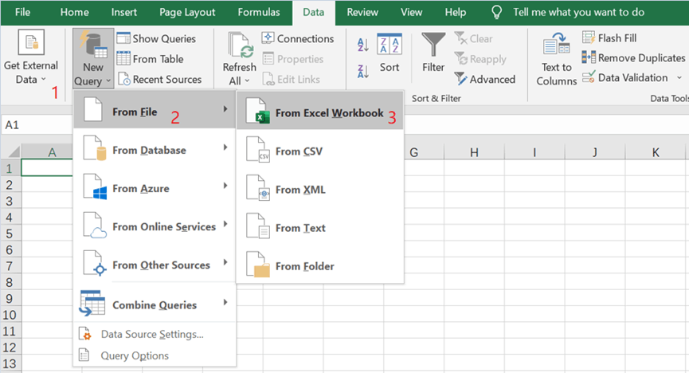
Task: Select row 5 header
Action: pyautogui.click(x=10, y=234)
